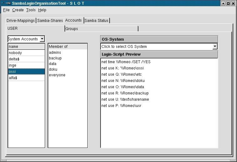The image size is (237, 162).
Task: Select user 'alfa$' in the list
Action: pyautogui.click(x=26, y=78)
